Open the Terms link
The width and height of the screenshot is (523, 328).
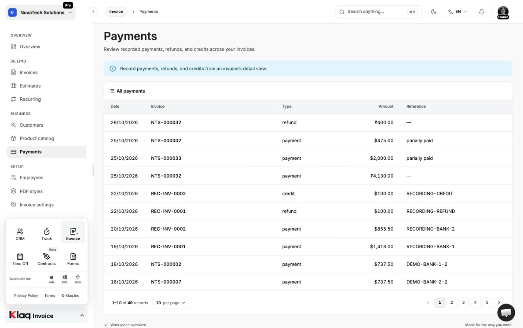coord(50,296)
